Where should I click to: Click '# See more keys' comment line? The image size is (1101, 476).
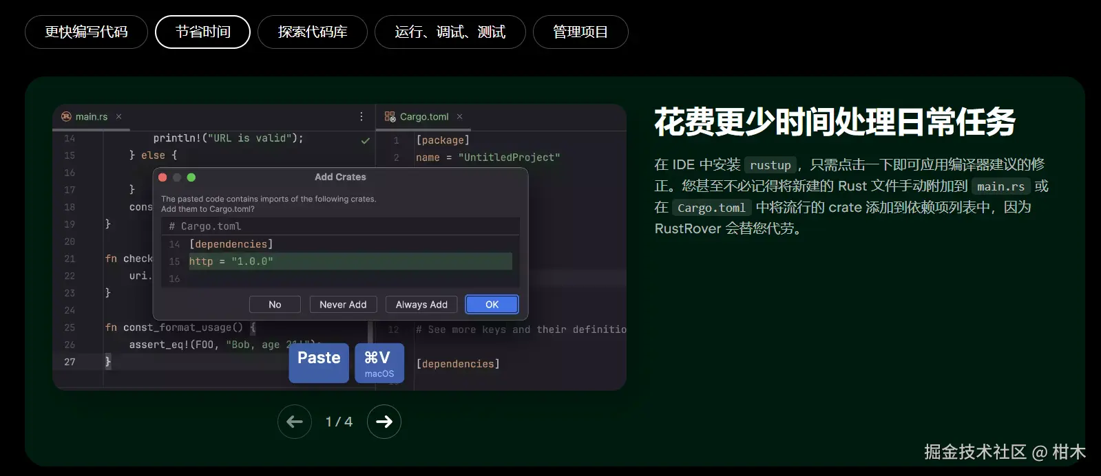[x=521, y=329]
